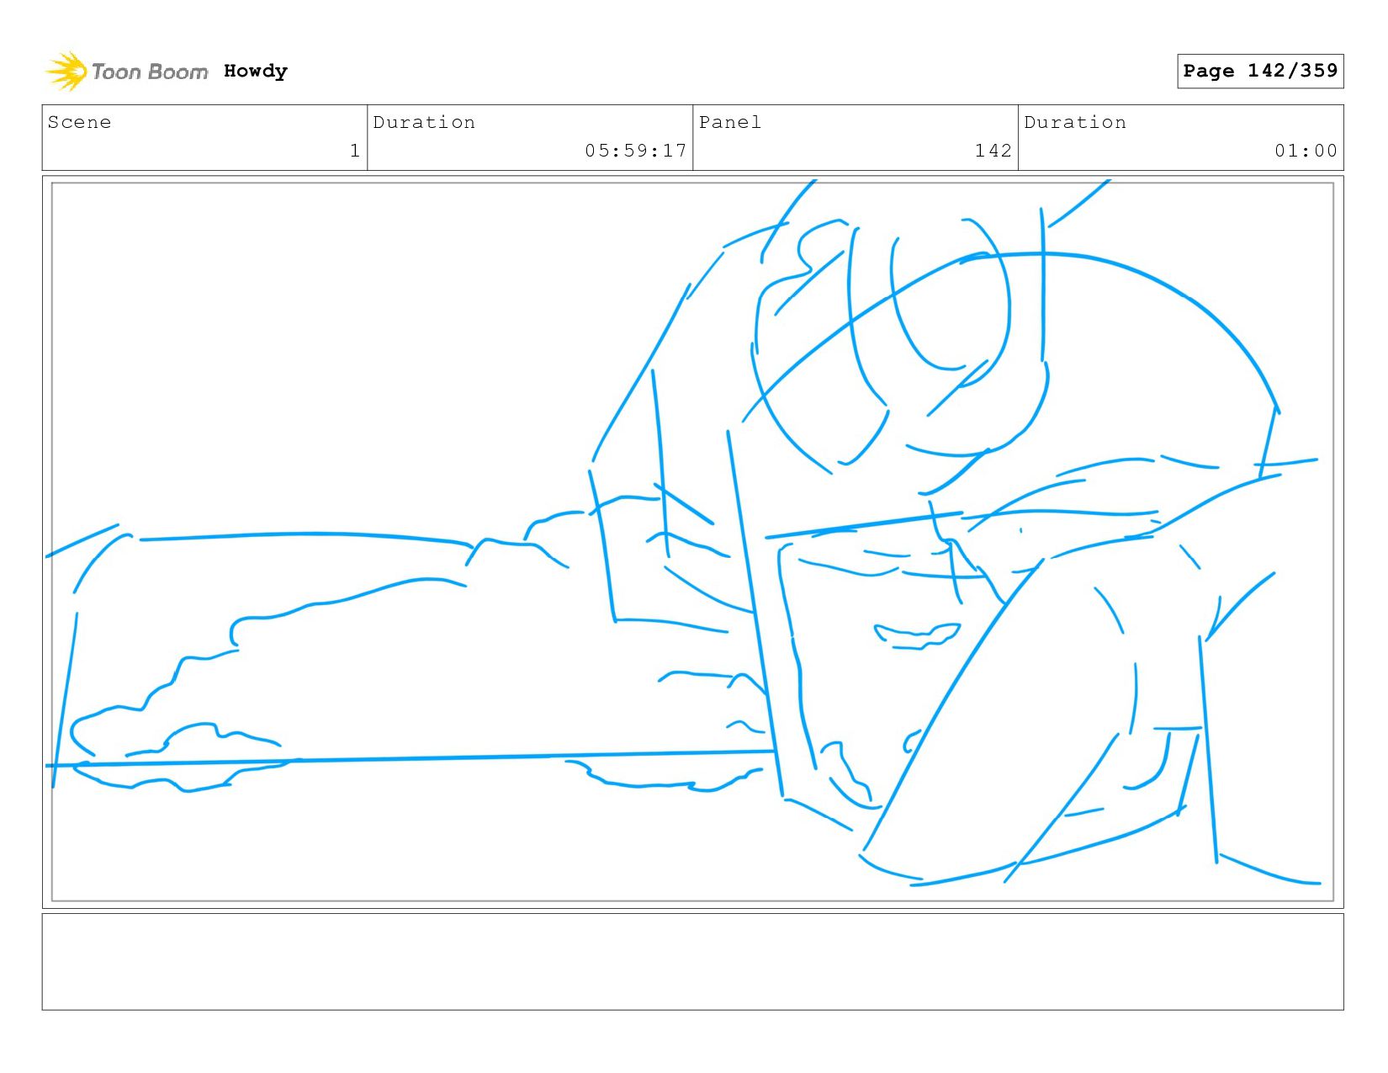Click the Page 142/359 box
The height and width of the screenshot is (1073, 1388).
(1260, 71)
